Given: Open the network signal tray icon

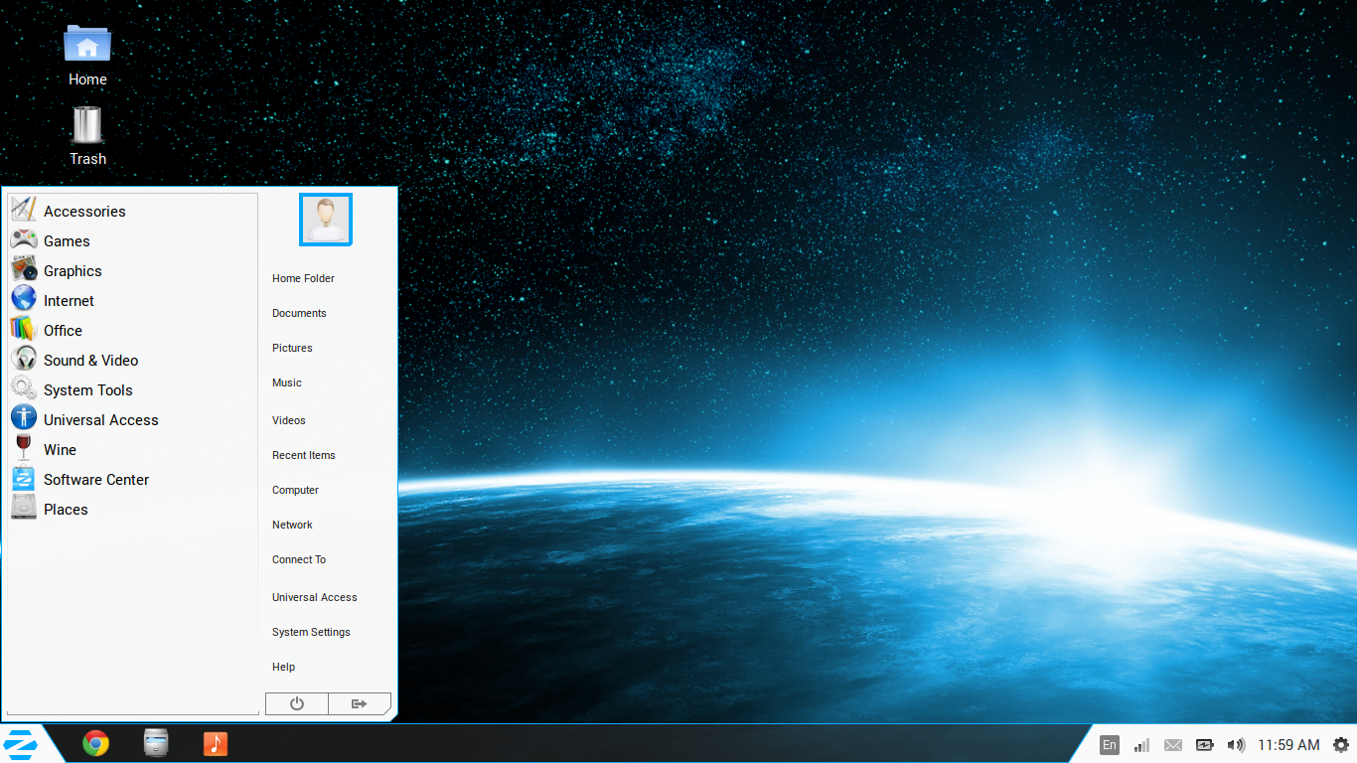Looking at the screenshot, I should tap(1141, 745).
